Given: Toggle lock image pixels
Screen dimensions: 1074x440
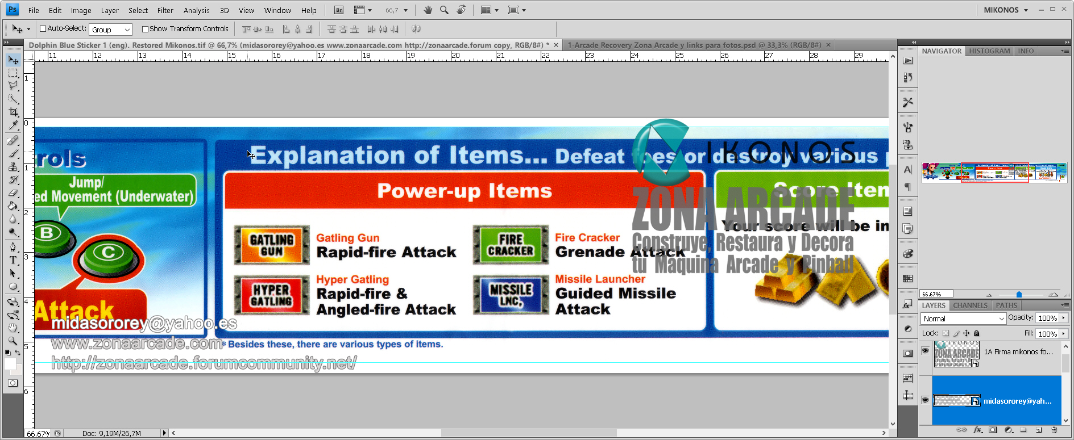Looking at the screenshot, I should (956, 333).
